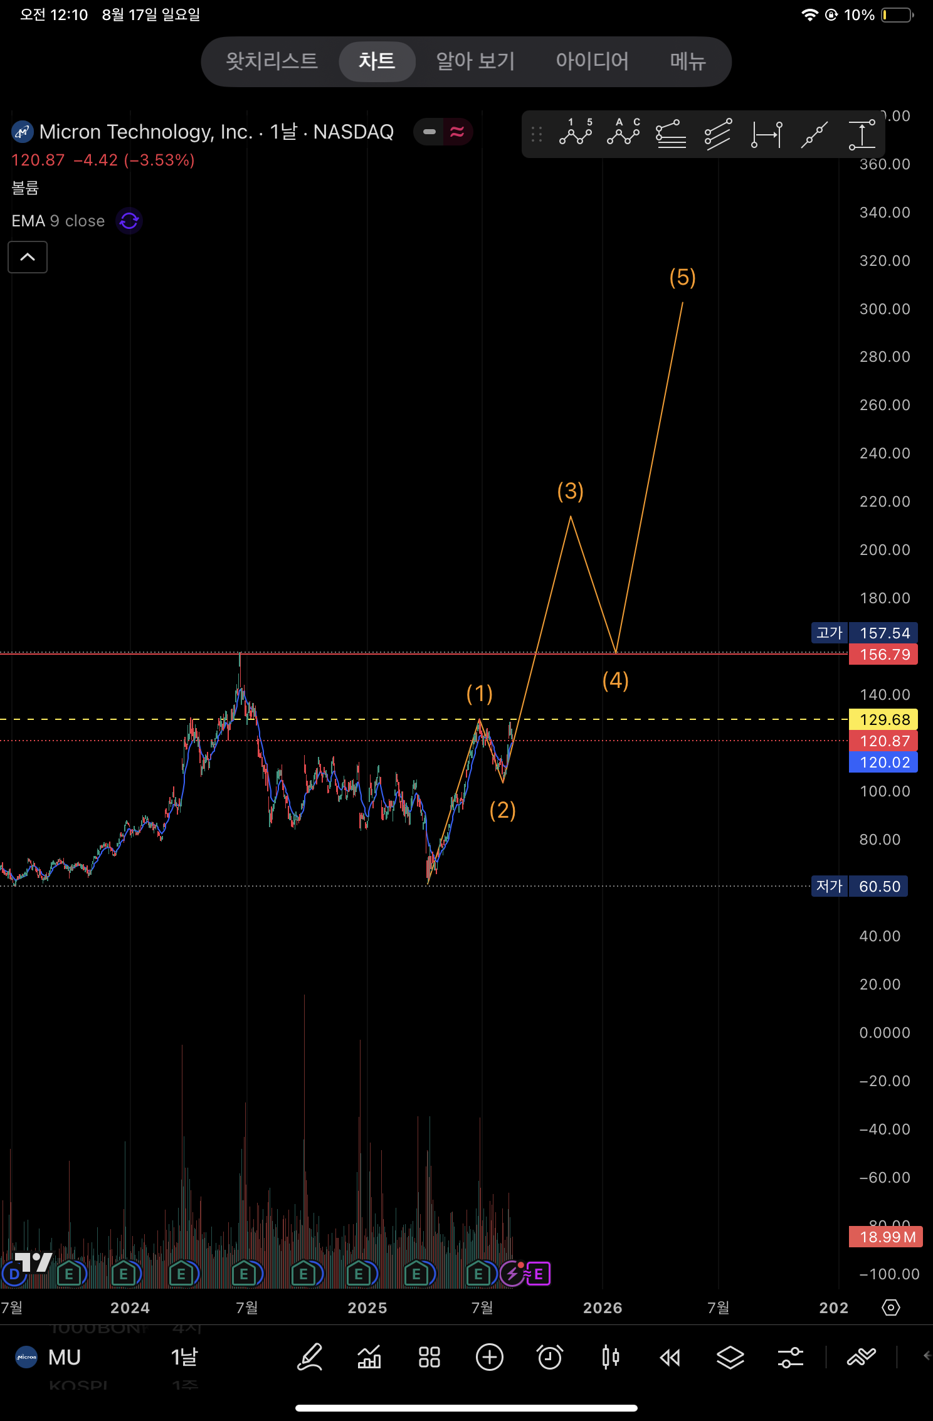Tap the multi-line chart icon in bottom bar
933x1421 pixels.
click(x=862, y=1357)
